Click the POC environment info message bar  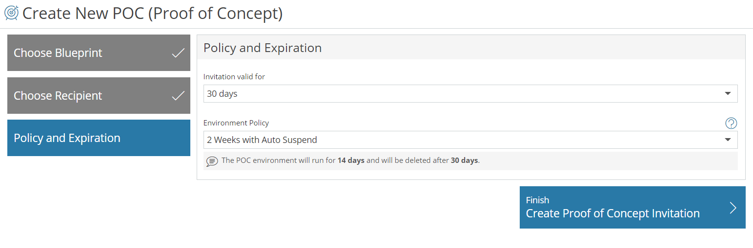pos(470,161)
